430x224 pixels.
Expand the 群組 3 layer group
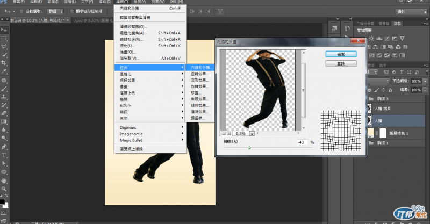click(371, 99)
